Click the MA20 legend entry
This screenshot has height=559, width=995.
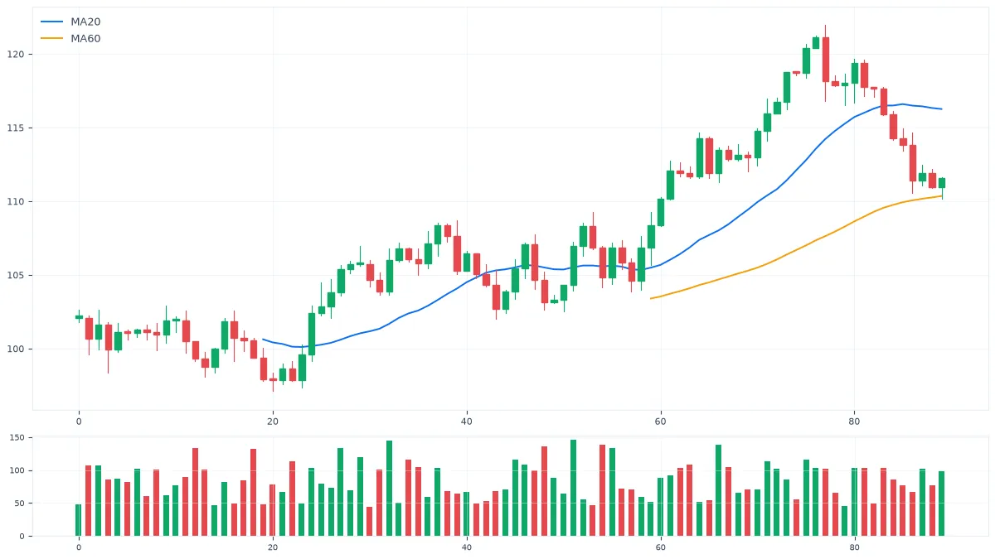[70, 22]
